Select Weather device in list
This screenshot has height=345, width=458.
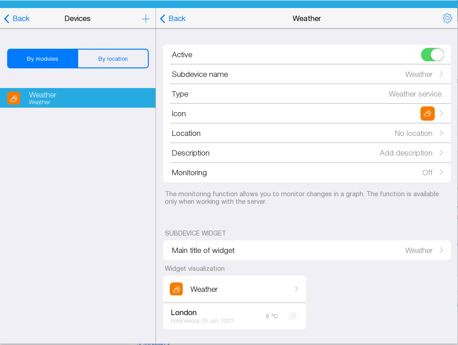(78, 98)
